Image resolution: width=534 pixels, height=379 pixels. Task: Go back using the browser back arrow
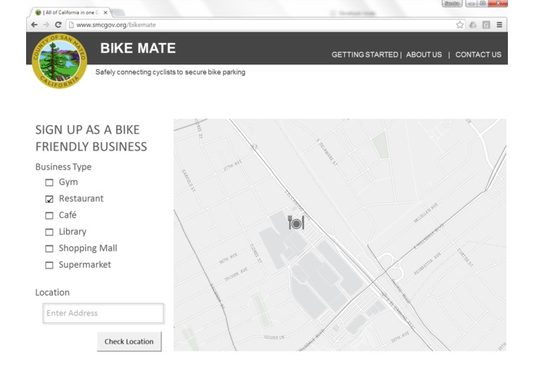(34, 25)
